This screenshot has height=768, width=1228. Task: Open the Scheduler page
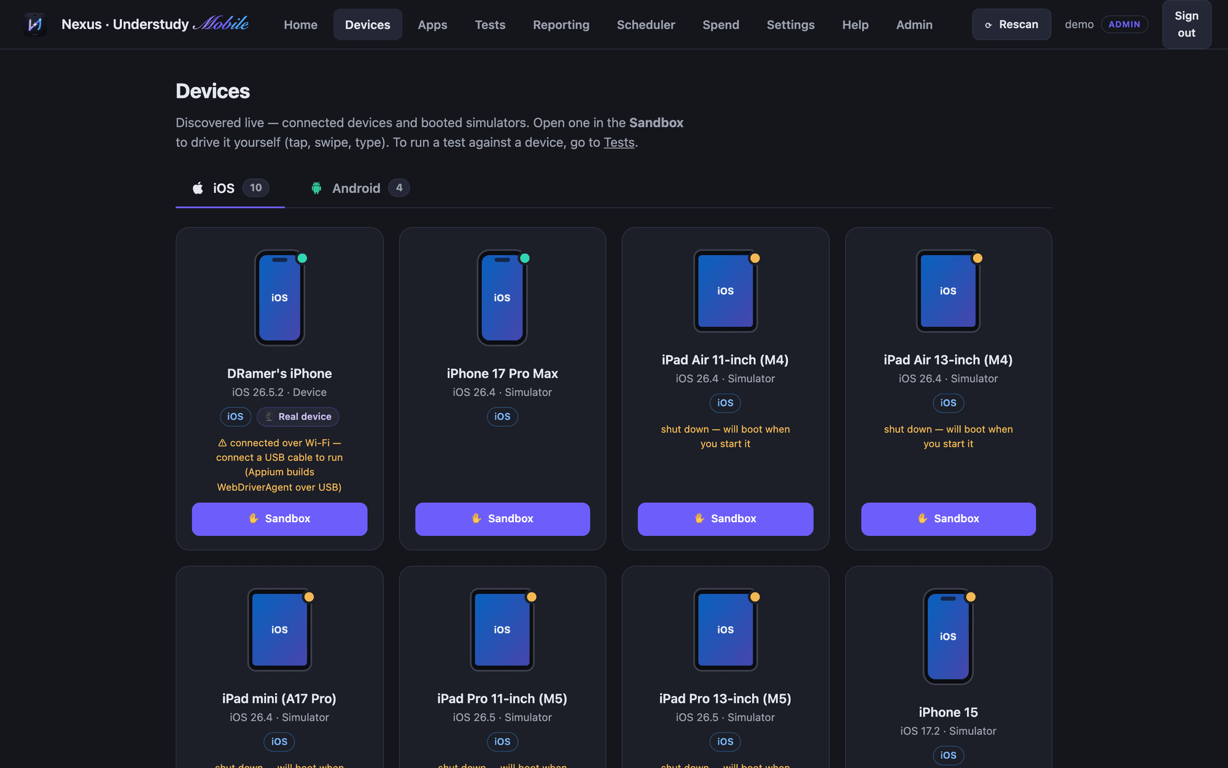[x=646, y=25]
